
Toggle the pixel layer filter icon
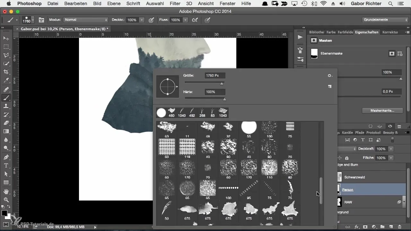pyautogui.click(x=347, y=140)
